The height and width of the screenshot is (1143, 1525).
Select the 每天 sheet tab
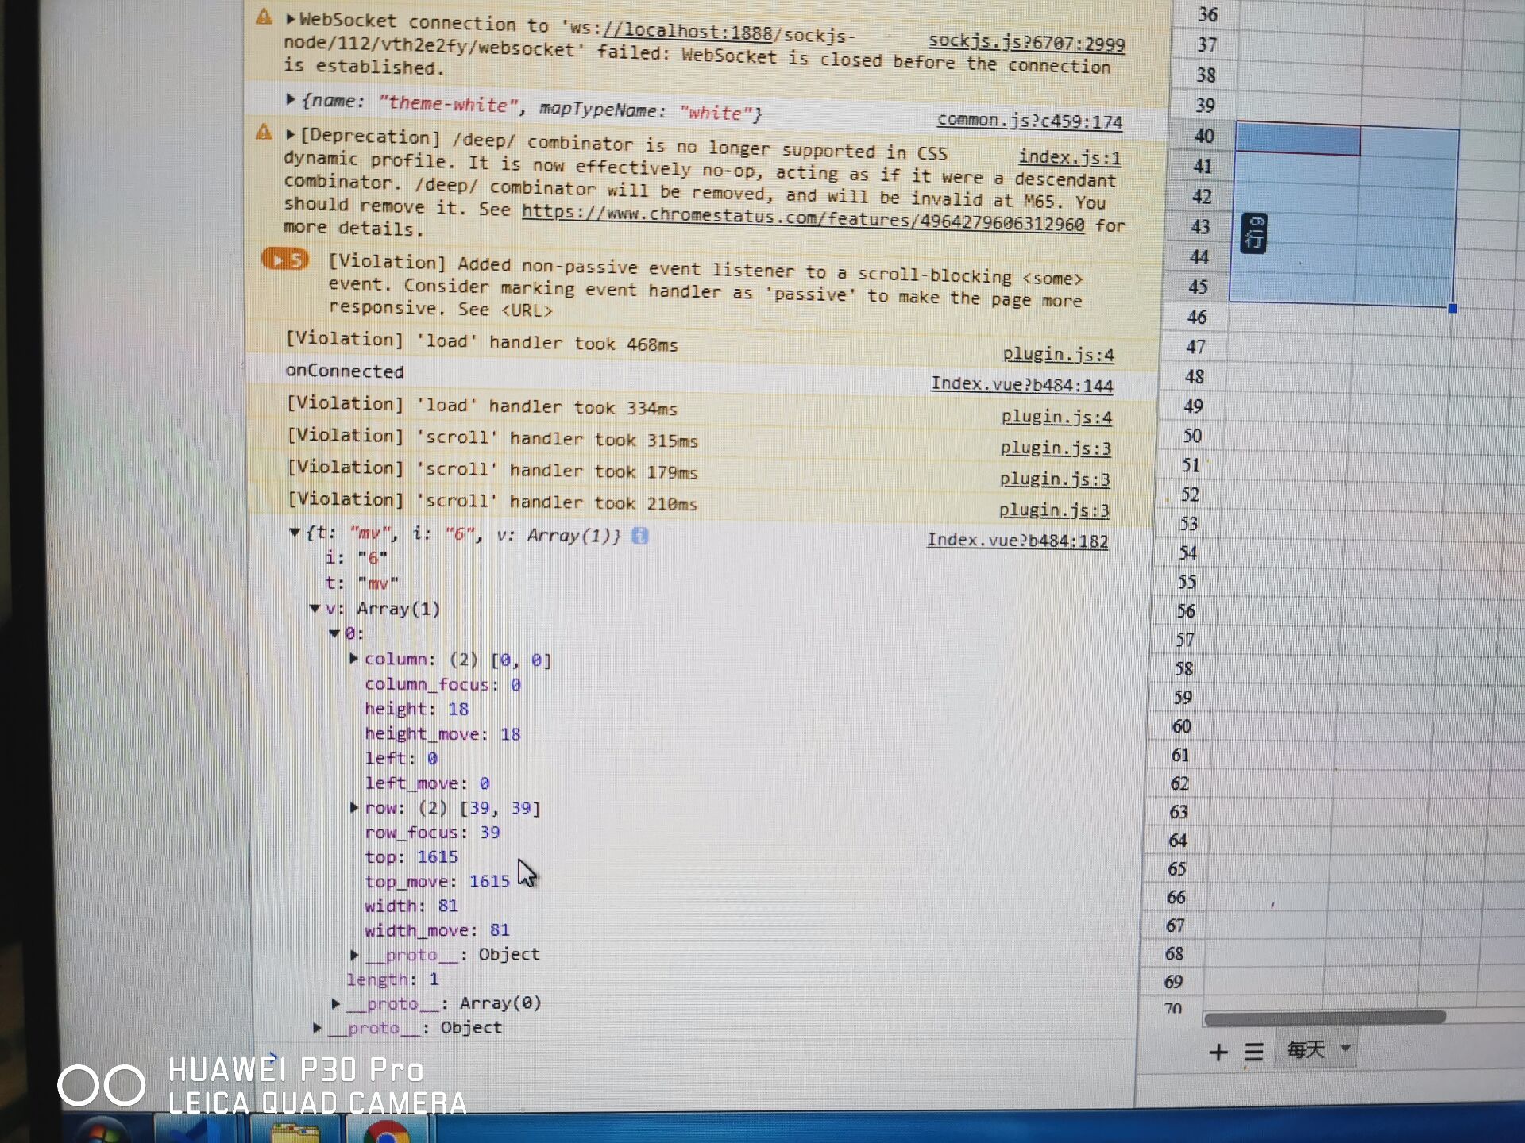coord(1307,1050)
